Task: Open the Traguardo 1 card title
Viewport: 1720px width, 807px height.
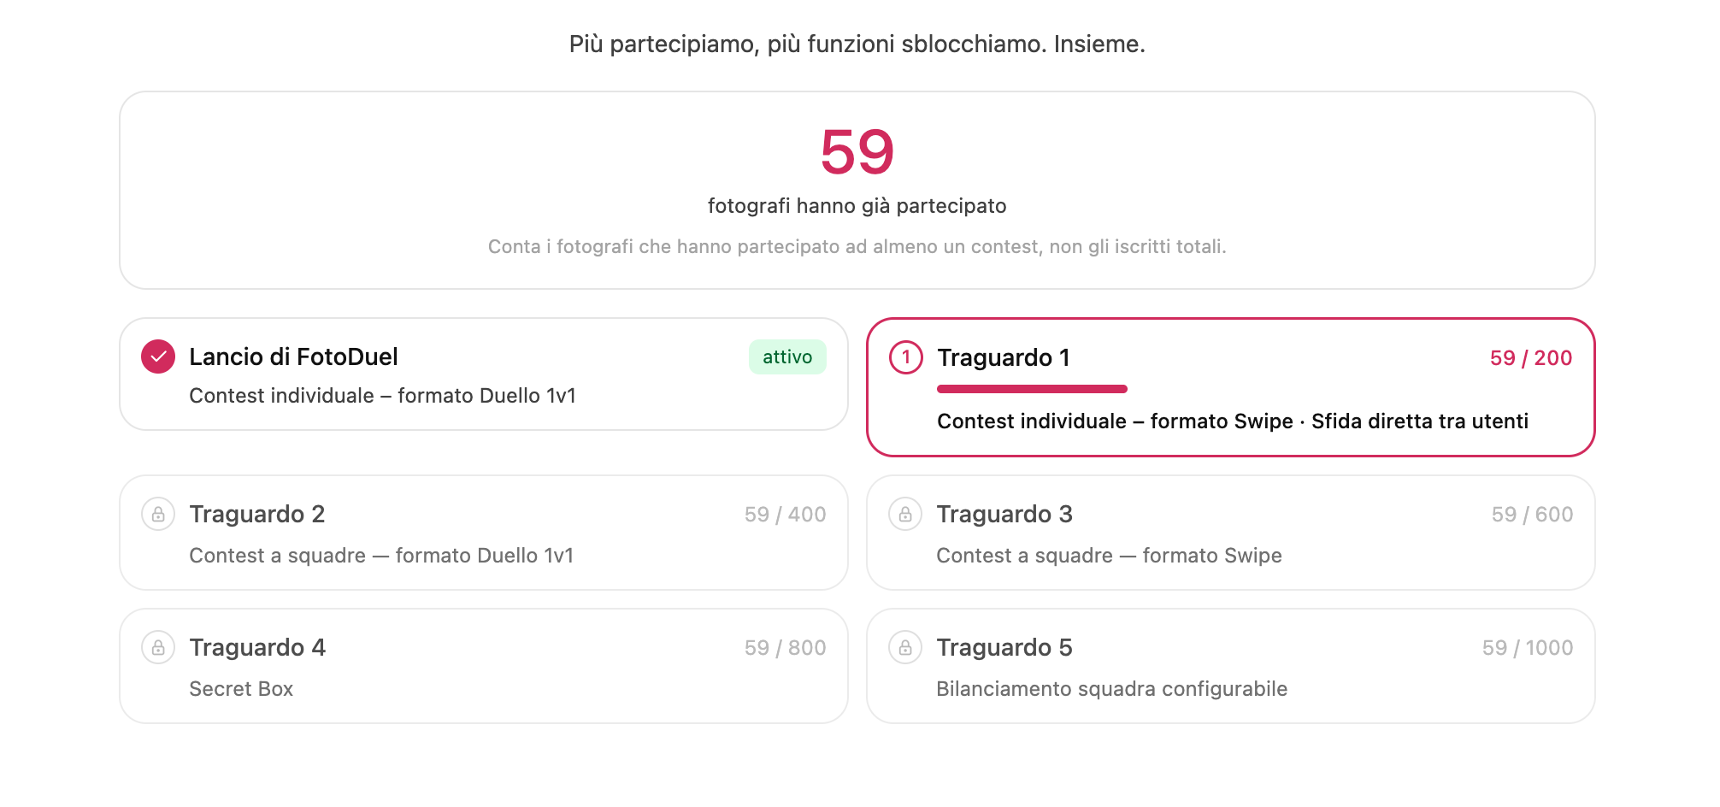Action: (1004, 357)
